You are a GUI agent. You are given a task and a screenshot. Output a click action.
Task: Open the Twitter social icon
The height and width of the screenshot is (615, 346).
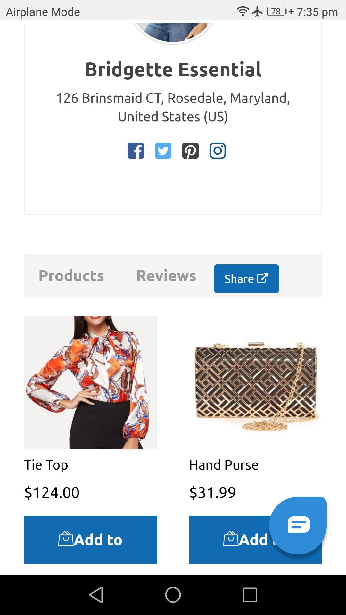pos(163,151)
